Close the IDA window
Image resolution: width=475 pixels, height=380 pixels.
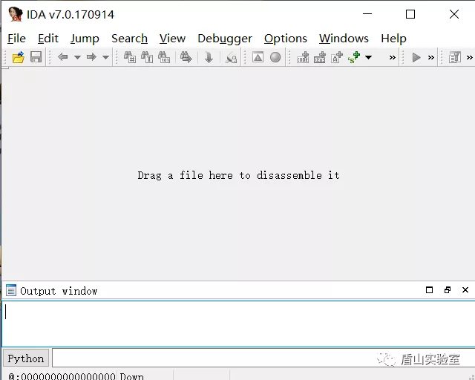click(x=454, y=14)
